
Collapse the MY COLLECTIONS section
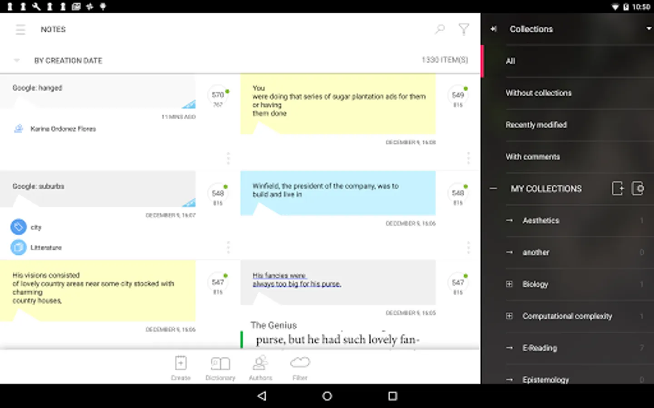493,189
